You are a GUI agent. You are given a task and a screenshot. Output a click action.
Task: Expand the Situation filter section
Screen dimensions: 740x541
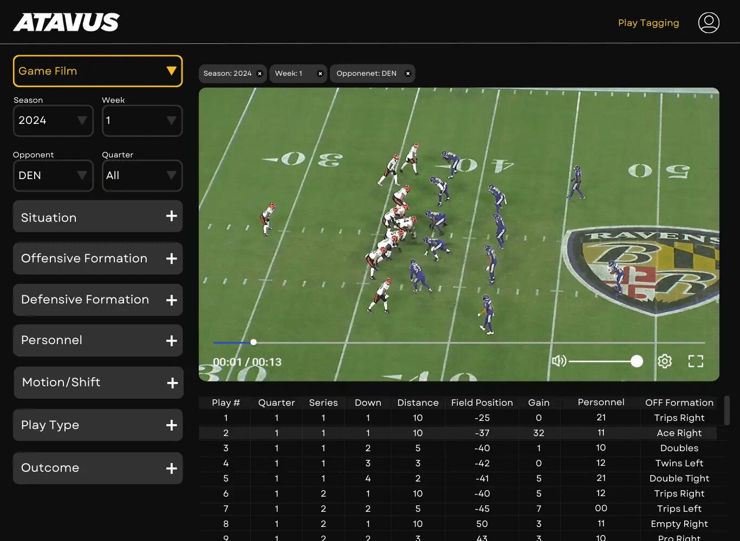171,216
